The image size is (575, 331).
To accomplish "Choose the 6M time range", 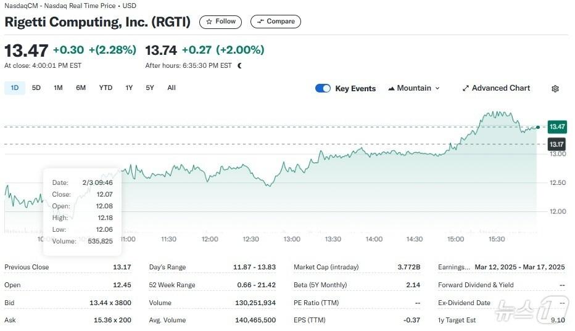I will [x=81, y=88].
